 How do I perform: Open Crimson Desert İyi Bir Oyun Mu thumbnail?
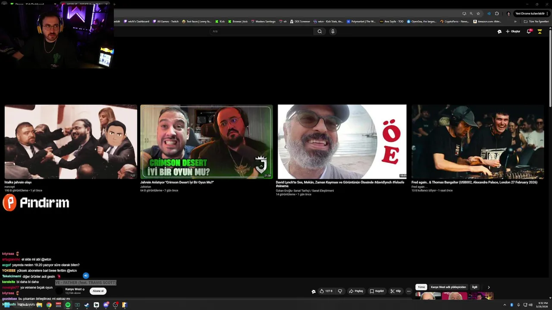click(207, 142)
